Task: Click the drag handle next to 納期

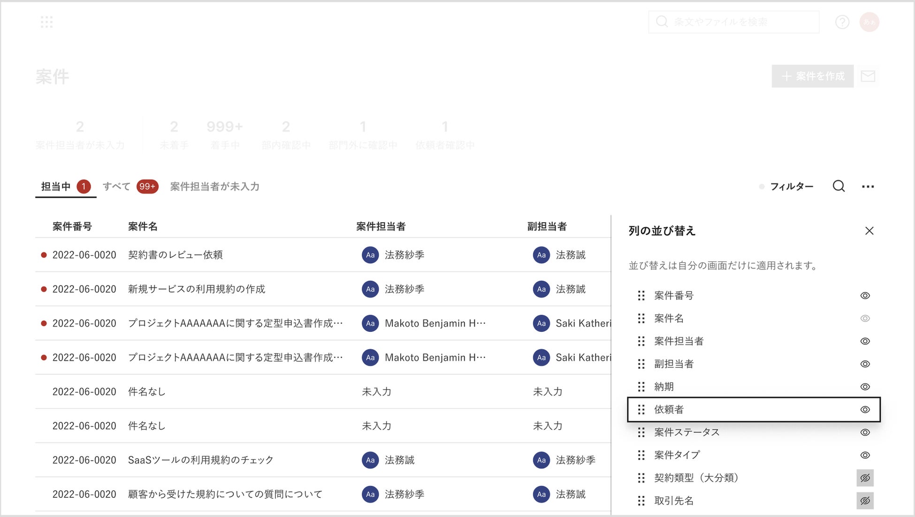Action: tap(641, 387)
